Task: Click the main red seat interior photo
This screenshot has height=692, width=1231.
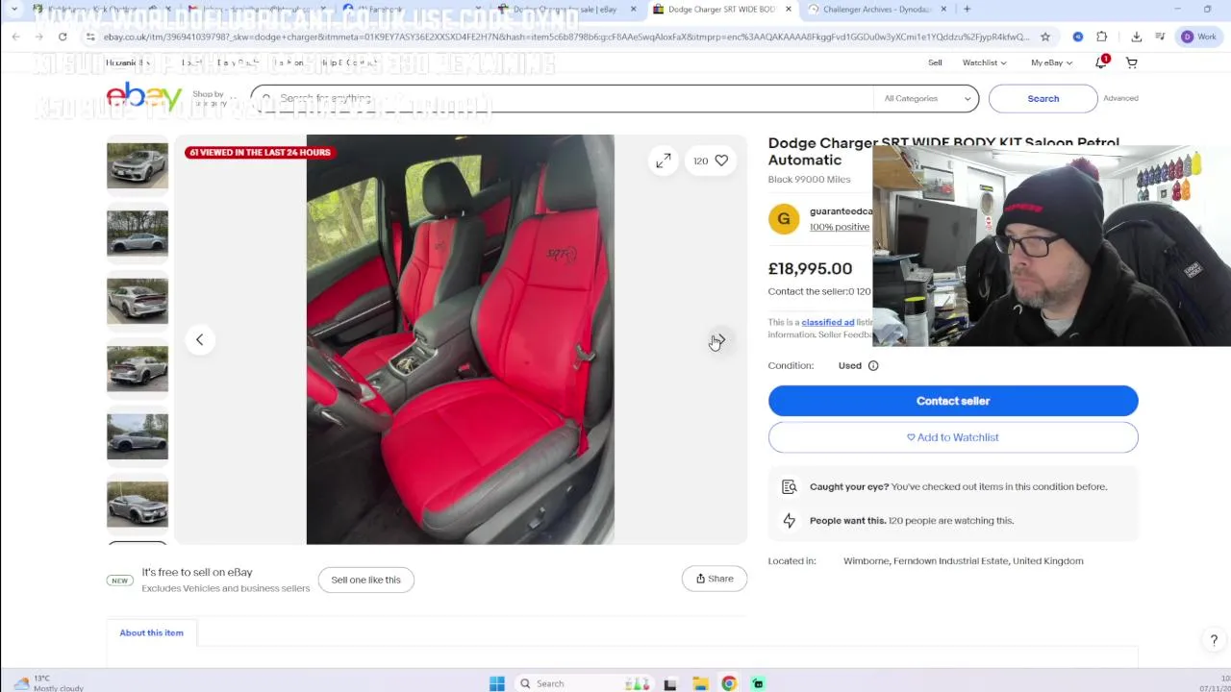Action: click(461, 339)
